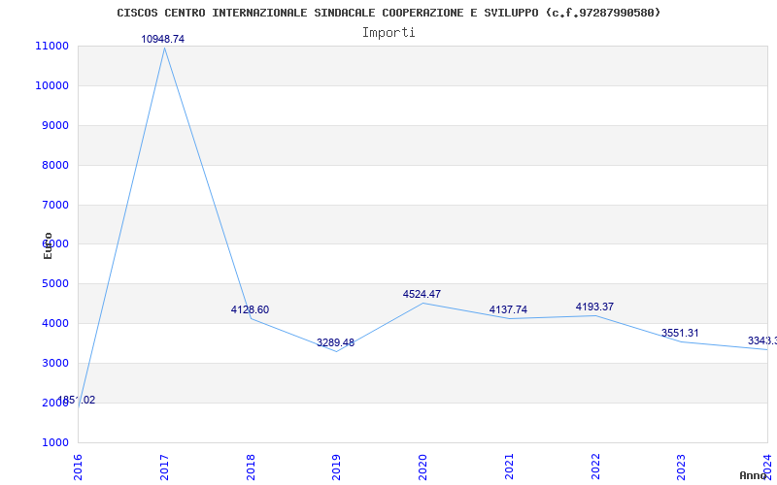Select the 2021 x-axis label
The width and height of the screenshot is (777, 485).
point(509,466)
